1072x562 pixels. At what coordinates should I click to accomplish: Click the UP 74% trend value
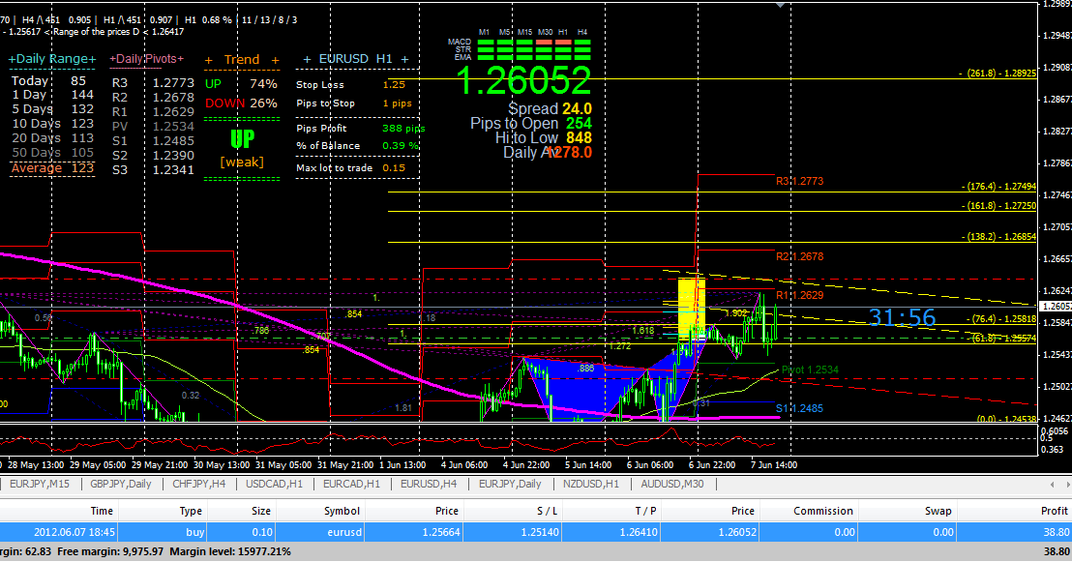click(241, 84)
